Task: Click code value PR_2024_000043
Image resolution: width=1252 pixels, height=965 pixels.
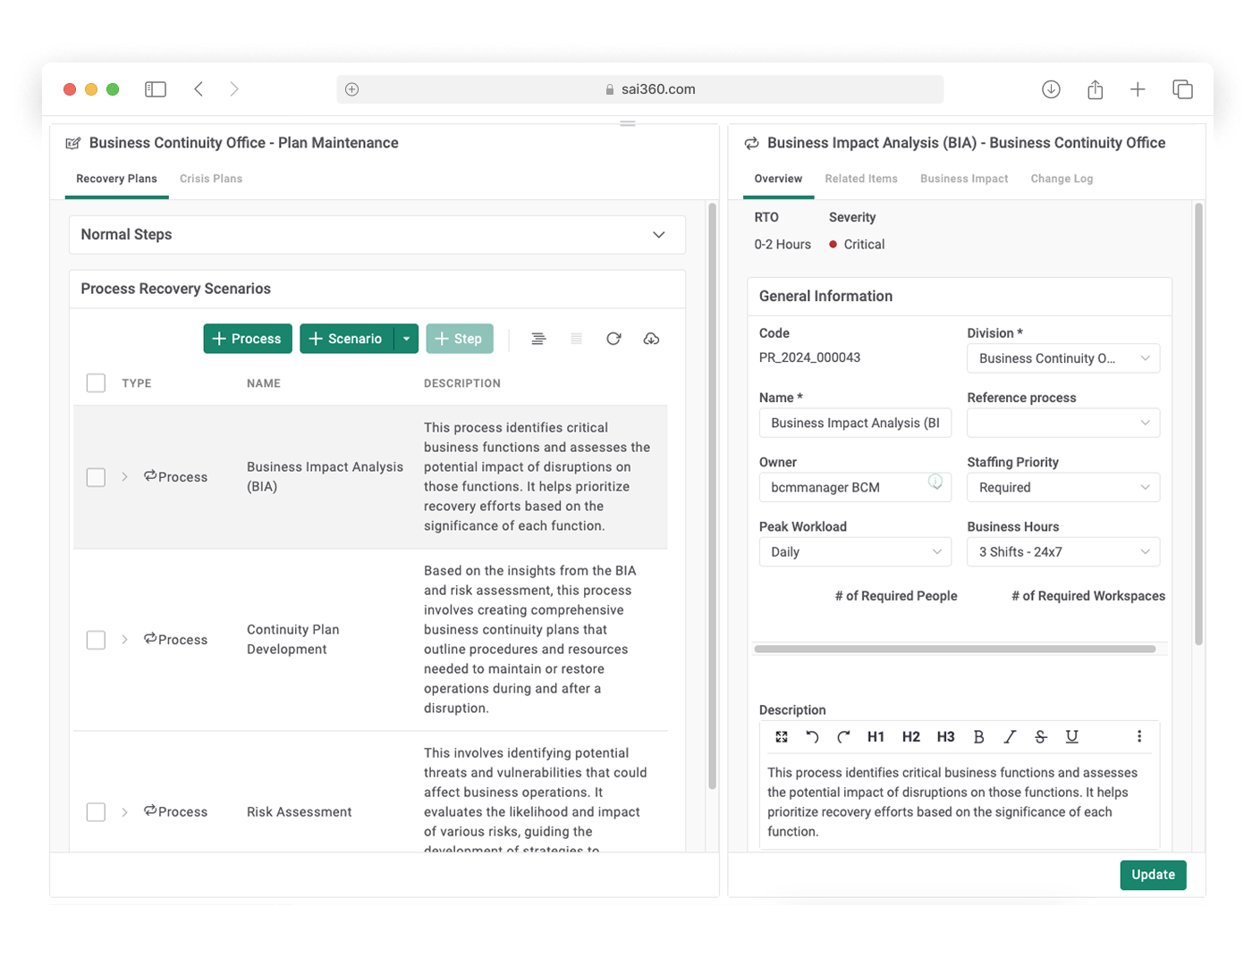Action: coord(810,357)
